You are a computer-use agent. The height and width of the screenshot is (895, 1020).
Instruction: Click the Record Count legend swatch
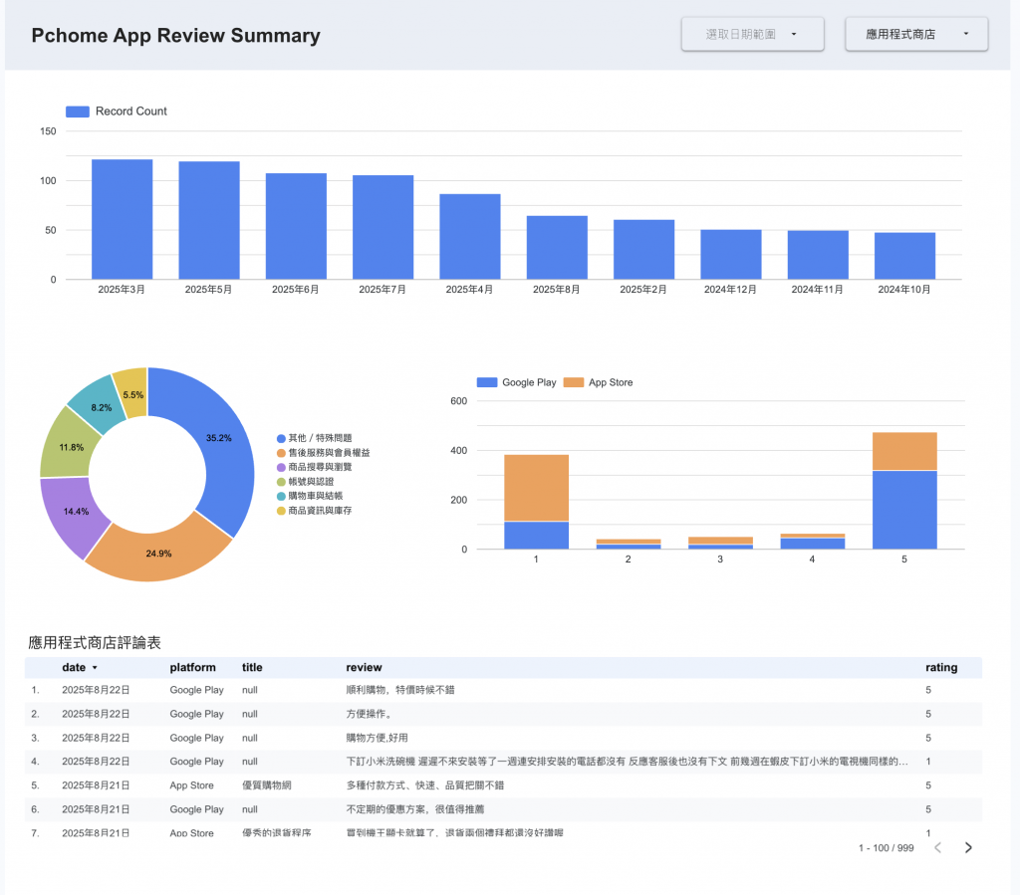coord(78,112)
